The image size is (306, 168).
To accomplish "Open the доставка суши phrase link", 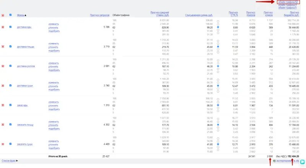I will point(25,86).
